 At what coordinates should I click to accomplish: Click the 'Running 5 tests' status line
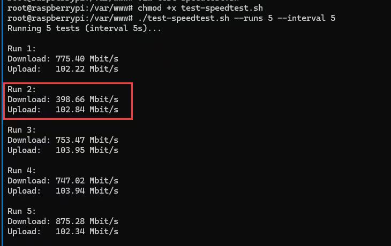(84, 28)
